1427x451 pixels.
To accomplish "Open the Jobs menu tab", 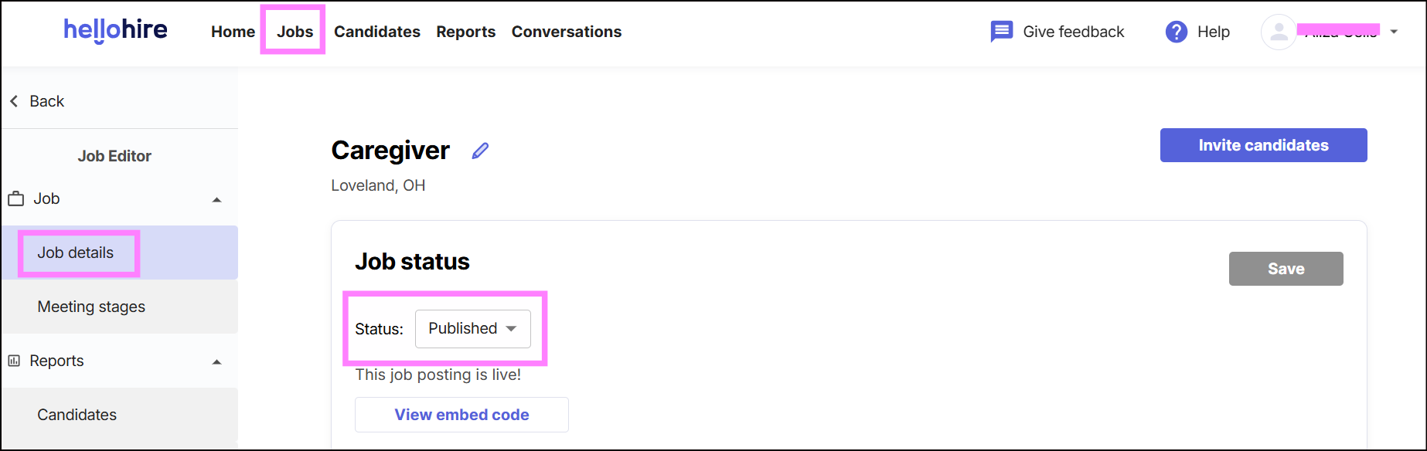I will tap(295, 32).
